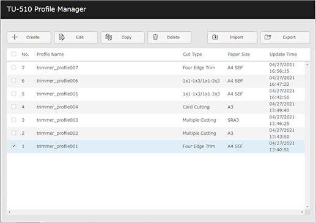Click the import arrow icon
This screenshot has height=223, width=316.
pyautogui.click(x=215, y=37)
